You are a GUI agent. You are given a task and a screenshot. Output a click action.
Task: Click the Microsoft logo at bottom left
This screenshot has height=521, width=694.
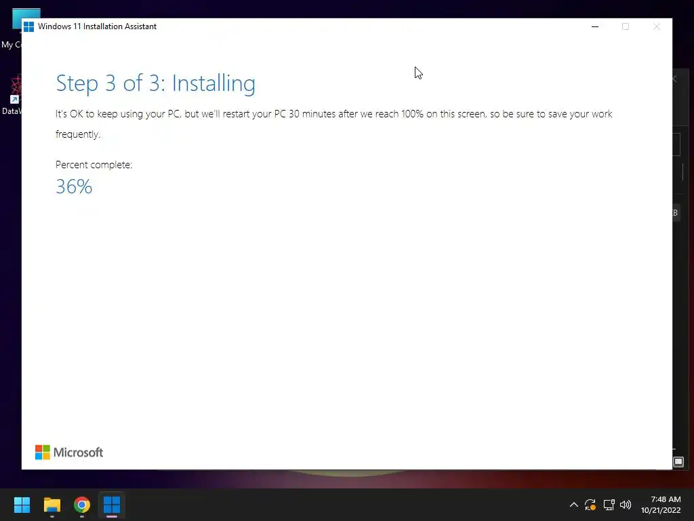click(69, 452)
